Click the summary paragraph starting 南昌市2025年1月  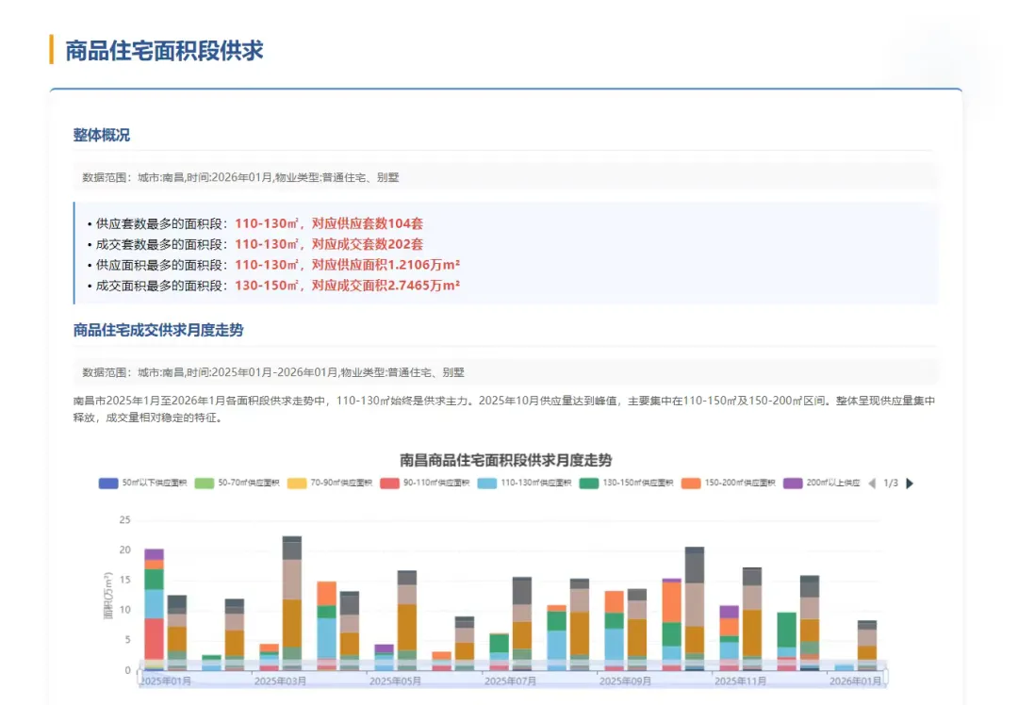click(503, 409)
